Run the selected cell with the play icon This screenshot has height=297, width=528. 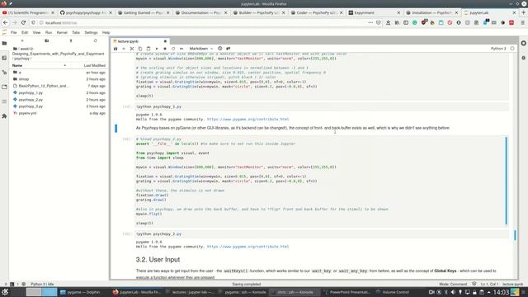pyautogui.click(x=157, y=49)
